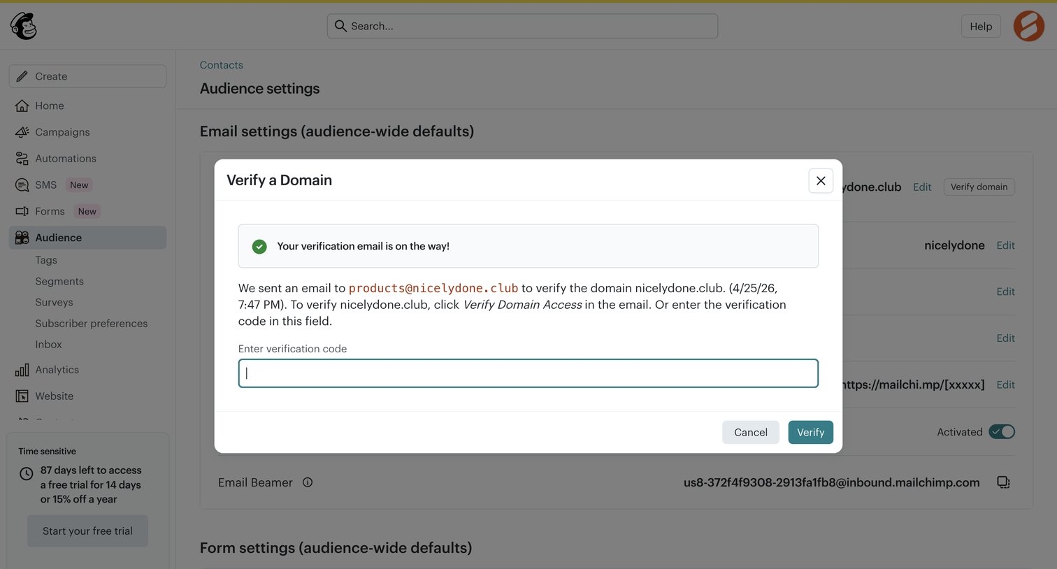Click Edit in the row below nicelydone
Image resolution: width=1057 pixels, height=569 pixels.
click(1005, 291)
